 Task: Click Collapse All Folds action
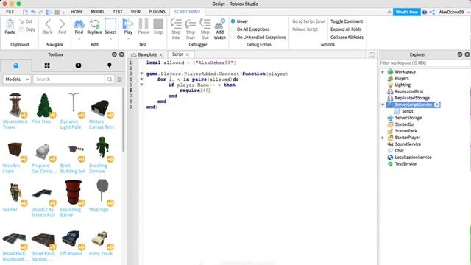[347, 38]
